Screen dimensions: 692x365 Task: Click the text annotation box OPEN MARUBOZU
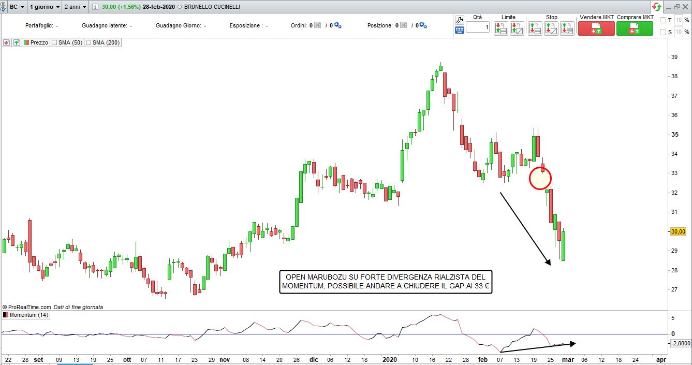[386, 282]
